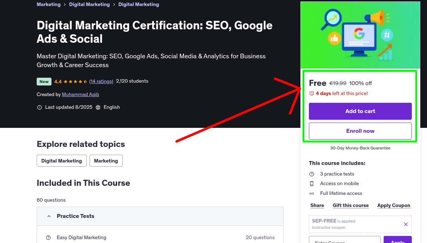Viewport: 427px width, 243px height.
Task: Click the Enroll now button
Action: tap(360, 131)
